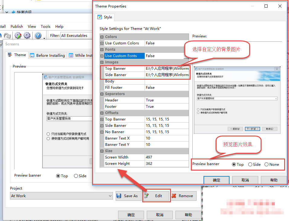This screenshot has width=289, height=221.
Task: Click the While Installing tab icon
Action: click(x=71, y=55)
